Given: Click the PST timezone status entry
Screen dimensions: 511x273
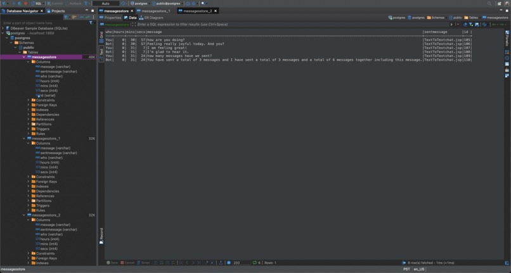Looking at the screenshot, I should click(406, 269).
